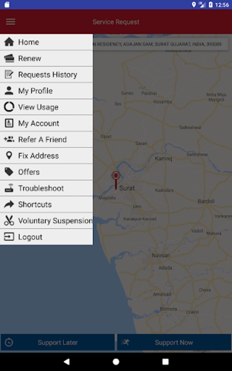
Task: Open Requests History notepad icon
Action: (x=9, y=75)
